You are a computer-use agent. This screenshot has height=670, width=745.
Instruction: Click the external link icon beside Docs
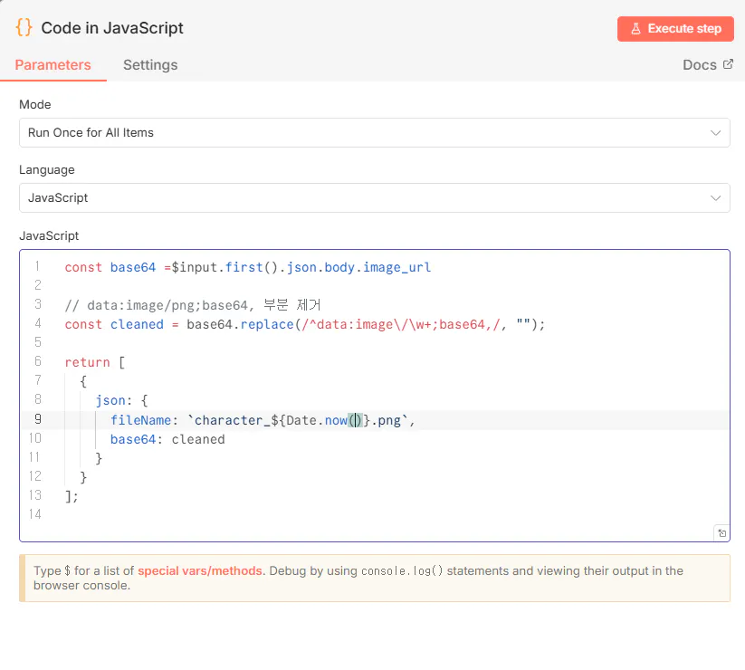[x=727, y=64]
